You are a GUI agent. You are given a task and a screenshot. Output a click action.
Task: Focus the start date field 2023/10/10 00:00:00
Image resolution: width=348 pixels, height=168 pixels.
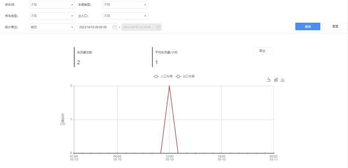[x=97, y=27]
